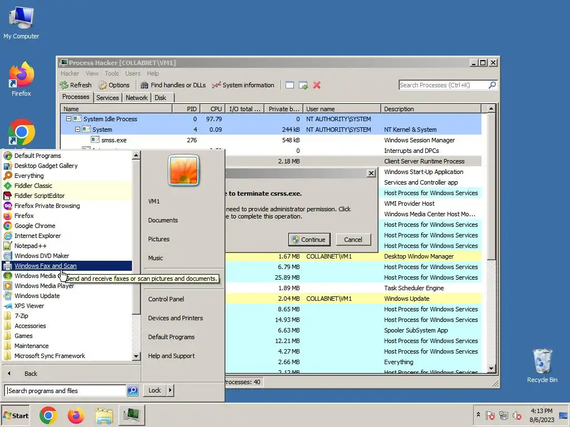The height and width of the screenshot is (427, 570).
Task: Click find window and thread icon
Action: click(303, 85)
